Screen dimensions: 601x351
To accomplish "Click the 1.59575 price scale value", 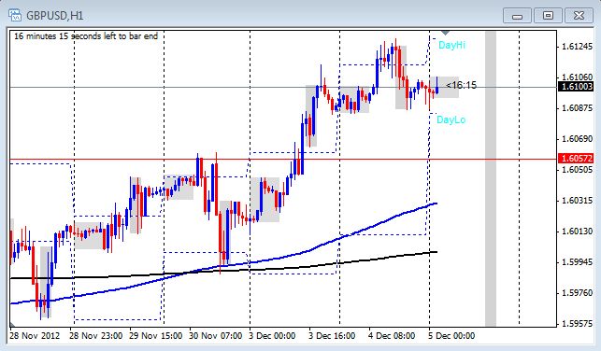I will click(577, 323).
